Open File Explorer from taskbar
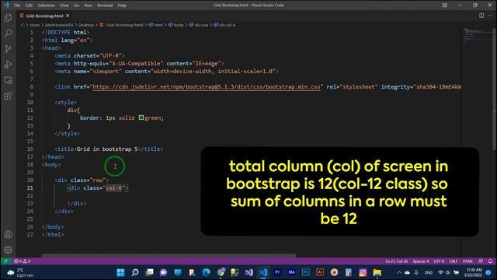Image resolution: width=497 pixels, height=280 pixels. [x=377, y=272]
